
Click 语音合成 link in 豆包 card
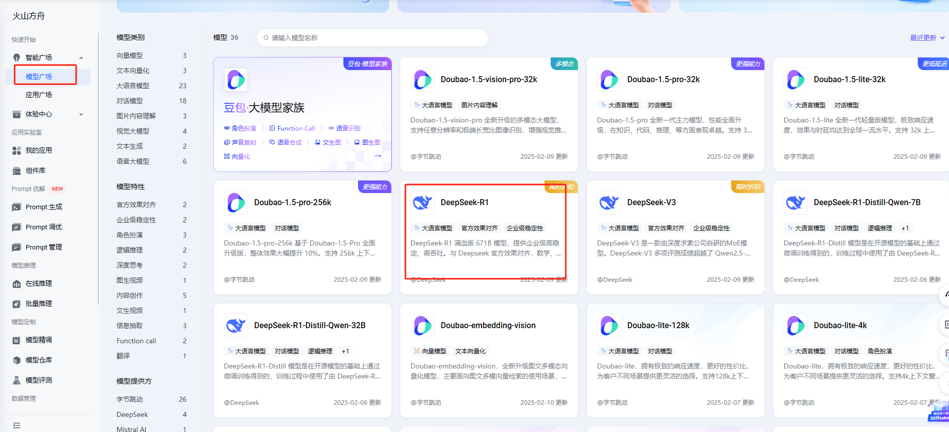(x=285, y=143)
